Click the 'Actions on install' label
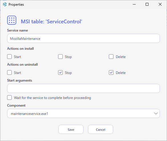Viewport: 167px width, 141px height. 21,49
